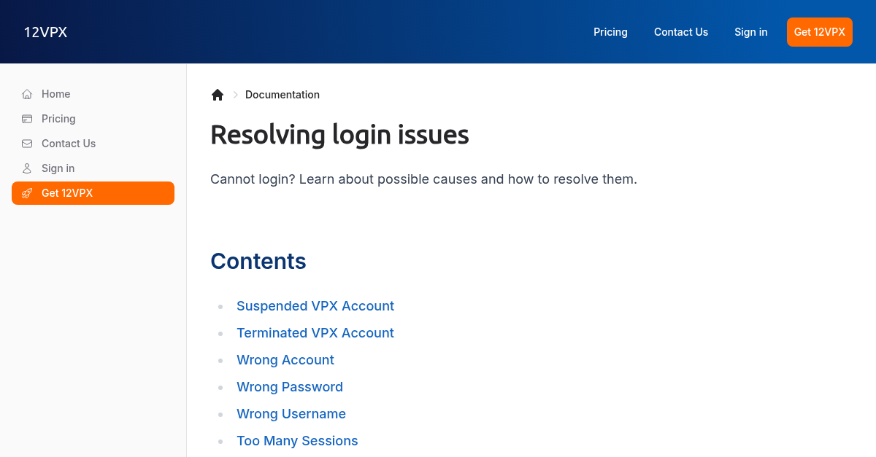Click the Wrong Password contents link
The image size is (876, 457).
(290, 387)
